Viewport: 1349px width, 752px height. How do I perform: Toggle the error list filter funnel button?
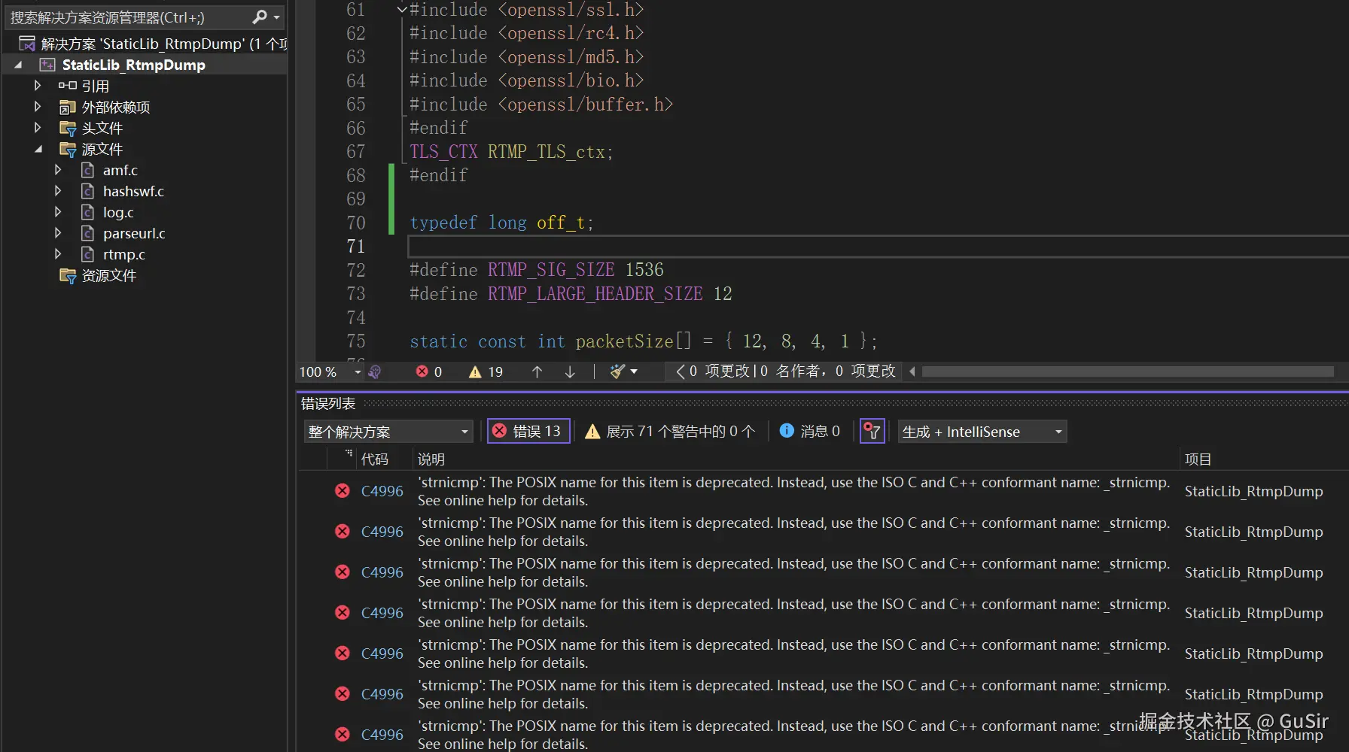pyautogui.click(x=872, y=431)
